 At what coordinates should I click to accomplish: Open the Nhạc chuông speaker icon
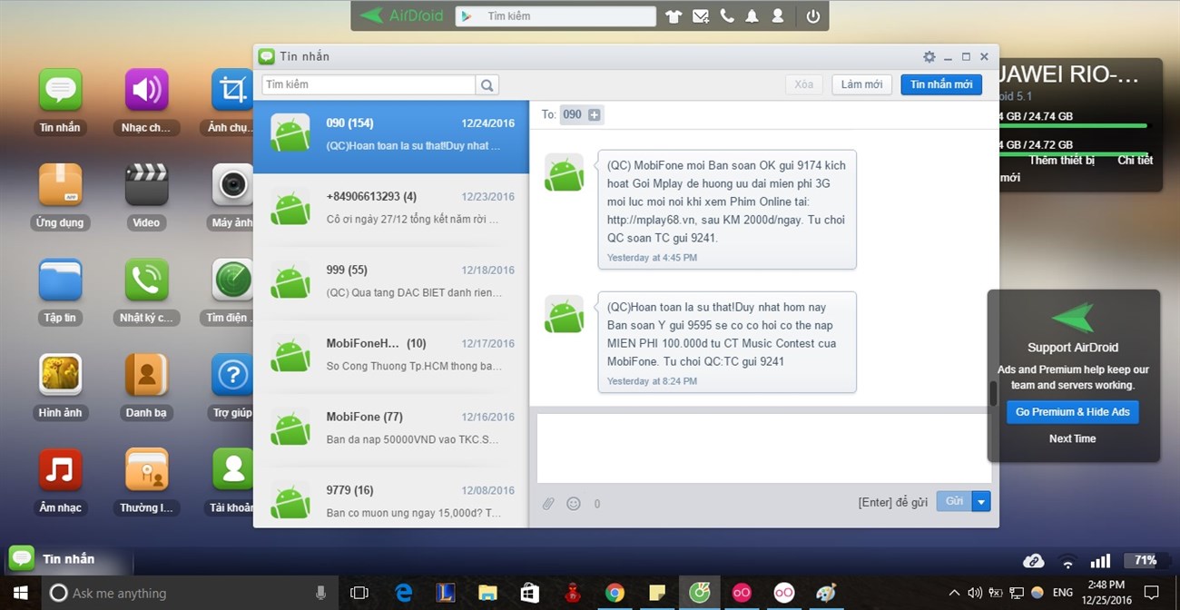tap(146, 90)
